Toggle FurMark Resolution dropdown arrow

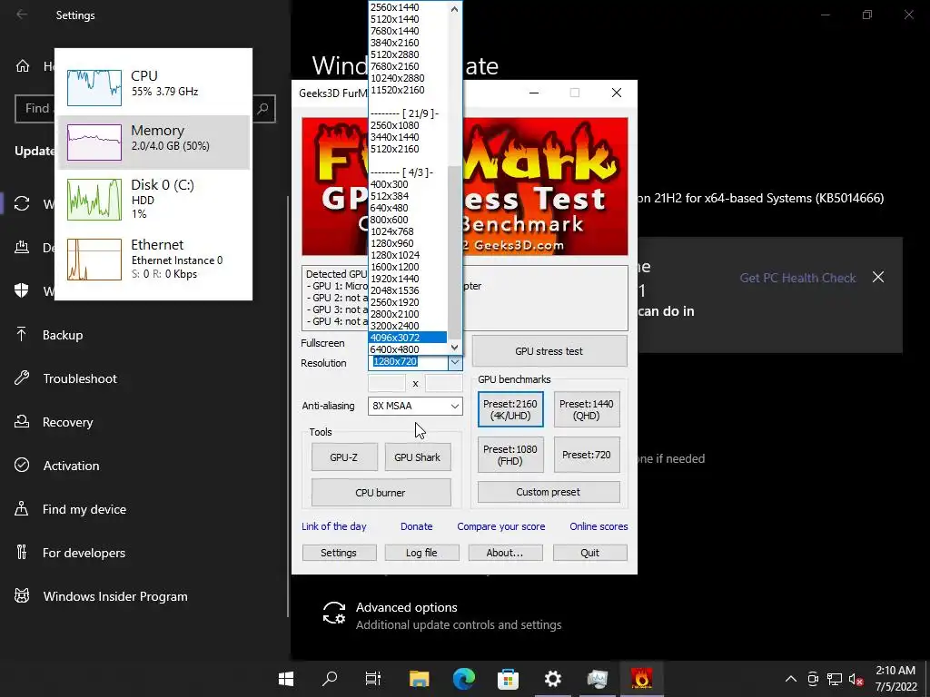tap(455, 362)
